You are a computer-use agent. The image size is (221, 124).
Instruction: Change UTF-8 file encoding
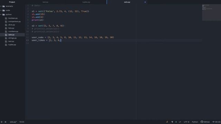coord(186,122)
